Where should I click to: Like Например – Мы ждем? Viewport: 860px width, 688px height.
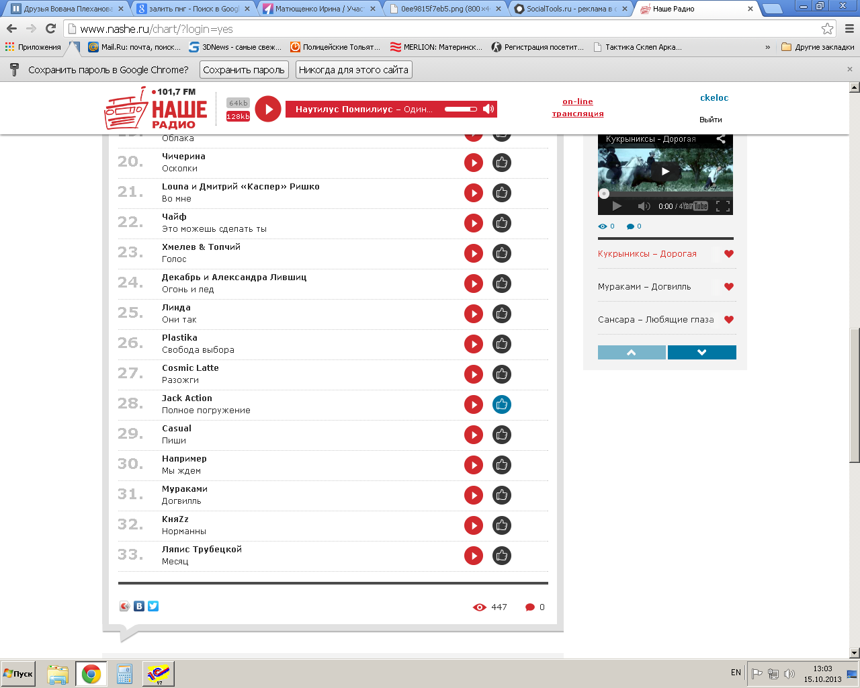click(502, 465)
